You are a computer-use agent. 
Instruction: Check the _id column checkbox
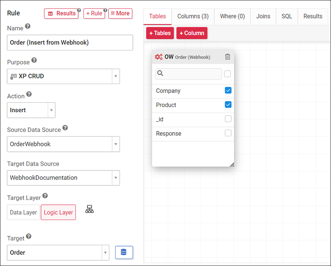click(x=228, y=119)
